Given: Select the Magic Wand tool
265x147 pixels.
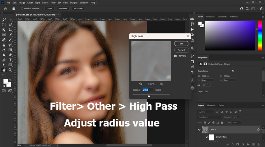Looking at the screenshot, I should coord(4,20).
